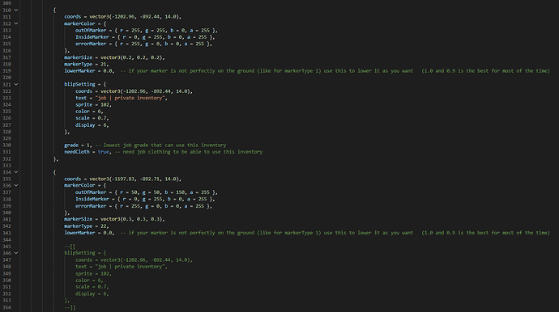
Task: Click line number 343 in the gutter
Action: point(6,233)
